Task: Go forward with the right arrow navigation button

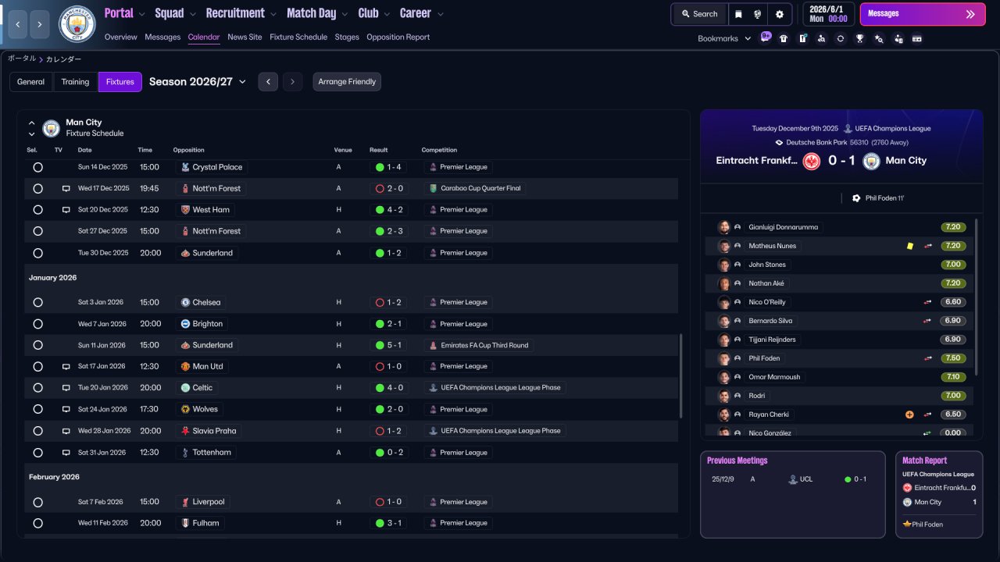Action: pyautogui.click(x=39, y=24)
